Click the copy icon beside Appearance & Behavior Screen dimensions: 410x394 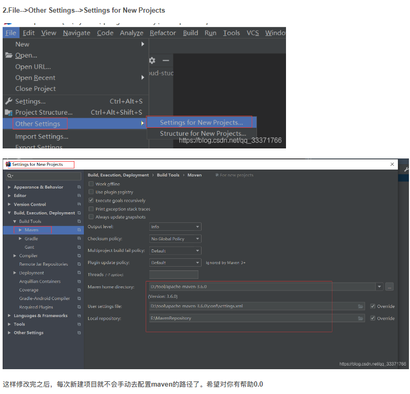(x=79, y=187)
